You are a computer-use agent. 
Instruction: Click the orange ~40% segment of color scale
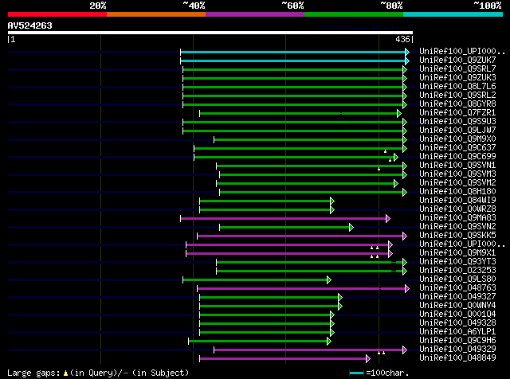pos(156,14)
